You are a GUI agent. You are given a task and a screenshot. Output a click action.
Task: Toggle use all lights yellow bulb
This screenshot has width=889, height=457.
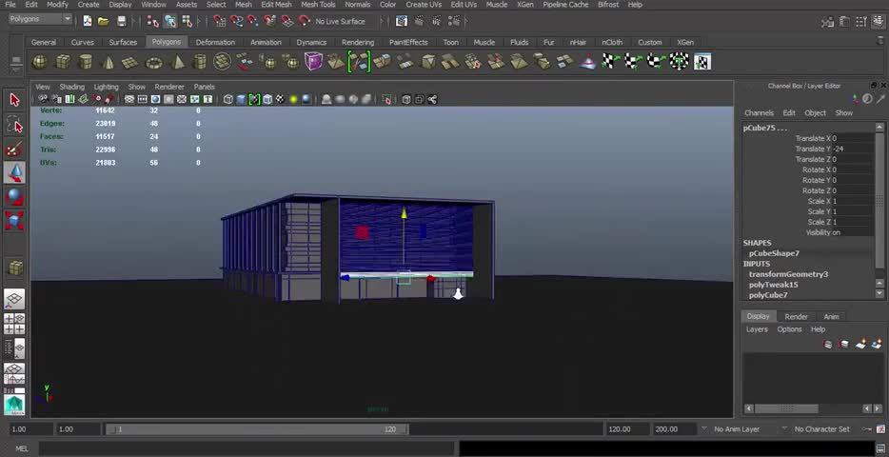tap(294, 100)
